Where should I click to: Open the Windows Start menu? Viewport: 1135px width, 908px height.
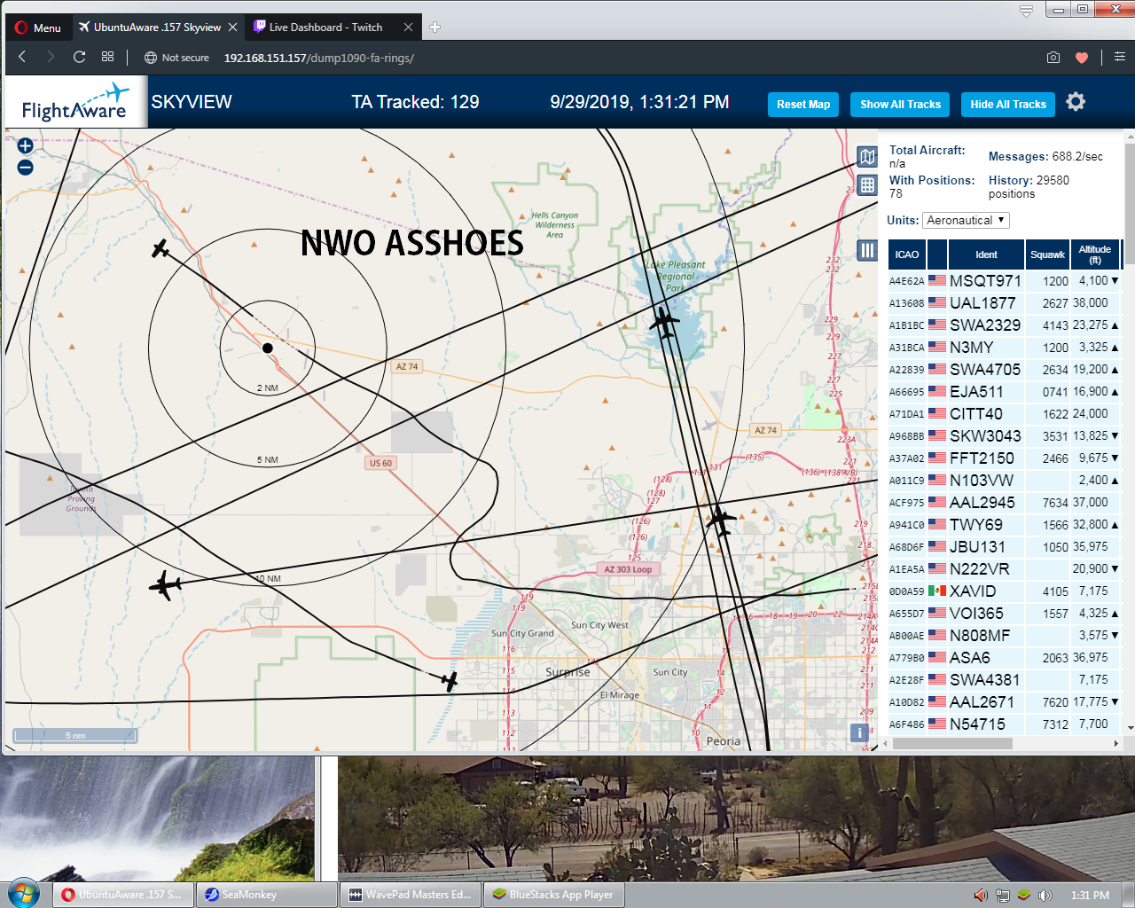coord(24,893)
